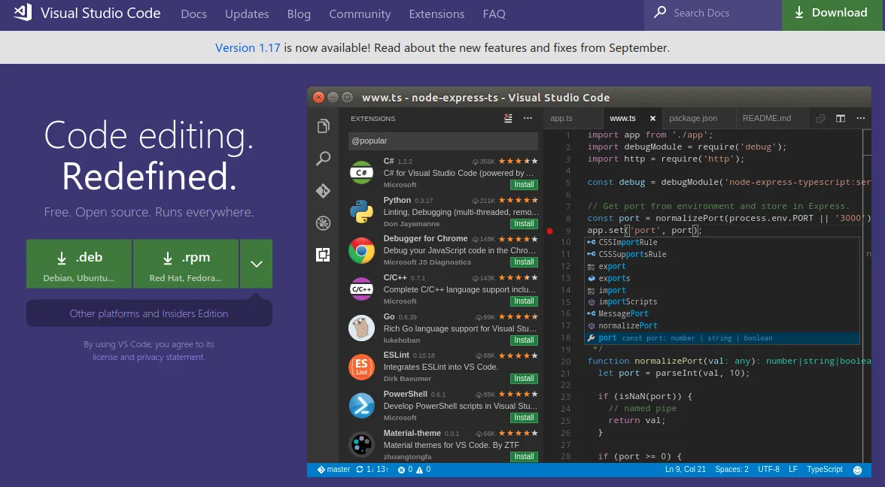The width and height of the screenshot is (885, 487).
Task: Open the Version 1.17 link
Action: (248, 48)
